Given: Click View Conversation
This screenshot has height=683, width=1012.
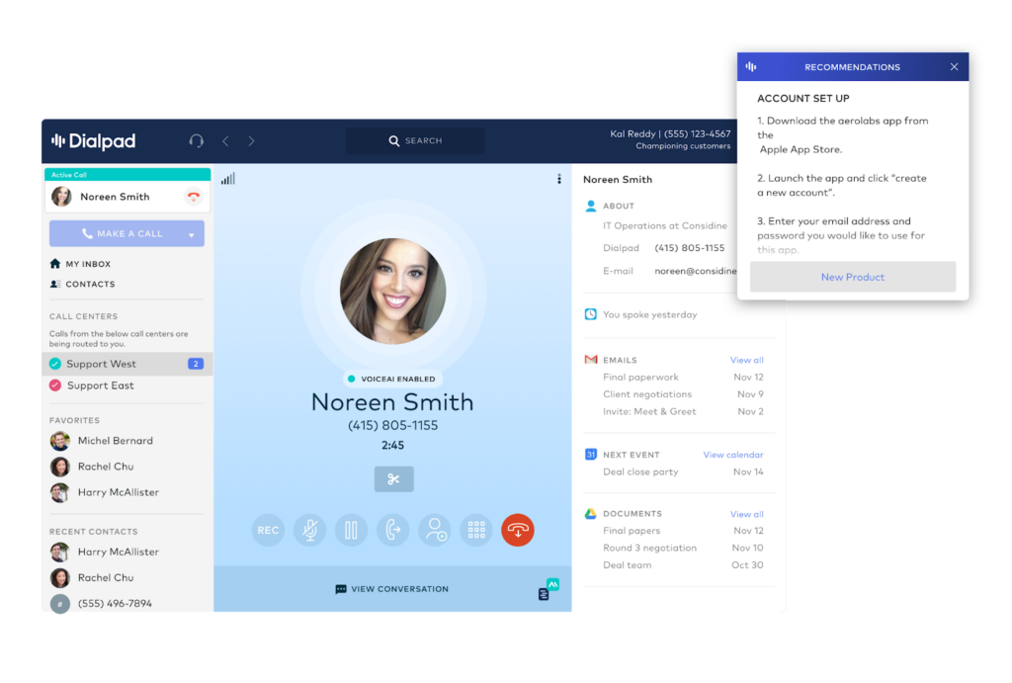Looking at the screenshot, I should [x=392, y=589].
